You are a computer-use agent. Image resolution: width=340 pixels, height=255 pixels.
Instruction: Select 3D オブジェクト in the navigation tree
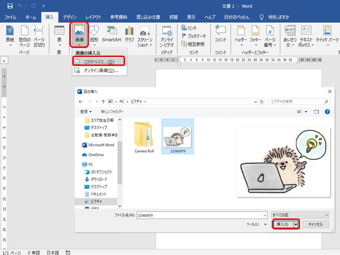tap(98, 172)
